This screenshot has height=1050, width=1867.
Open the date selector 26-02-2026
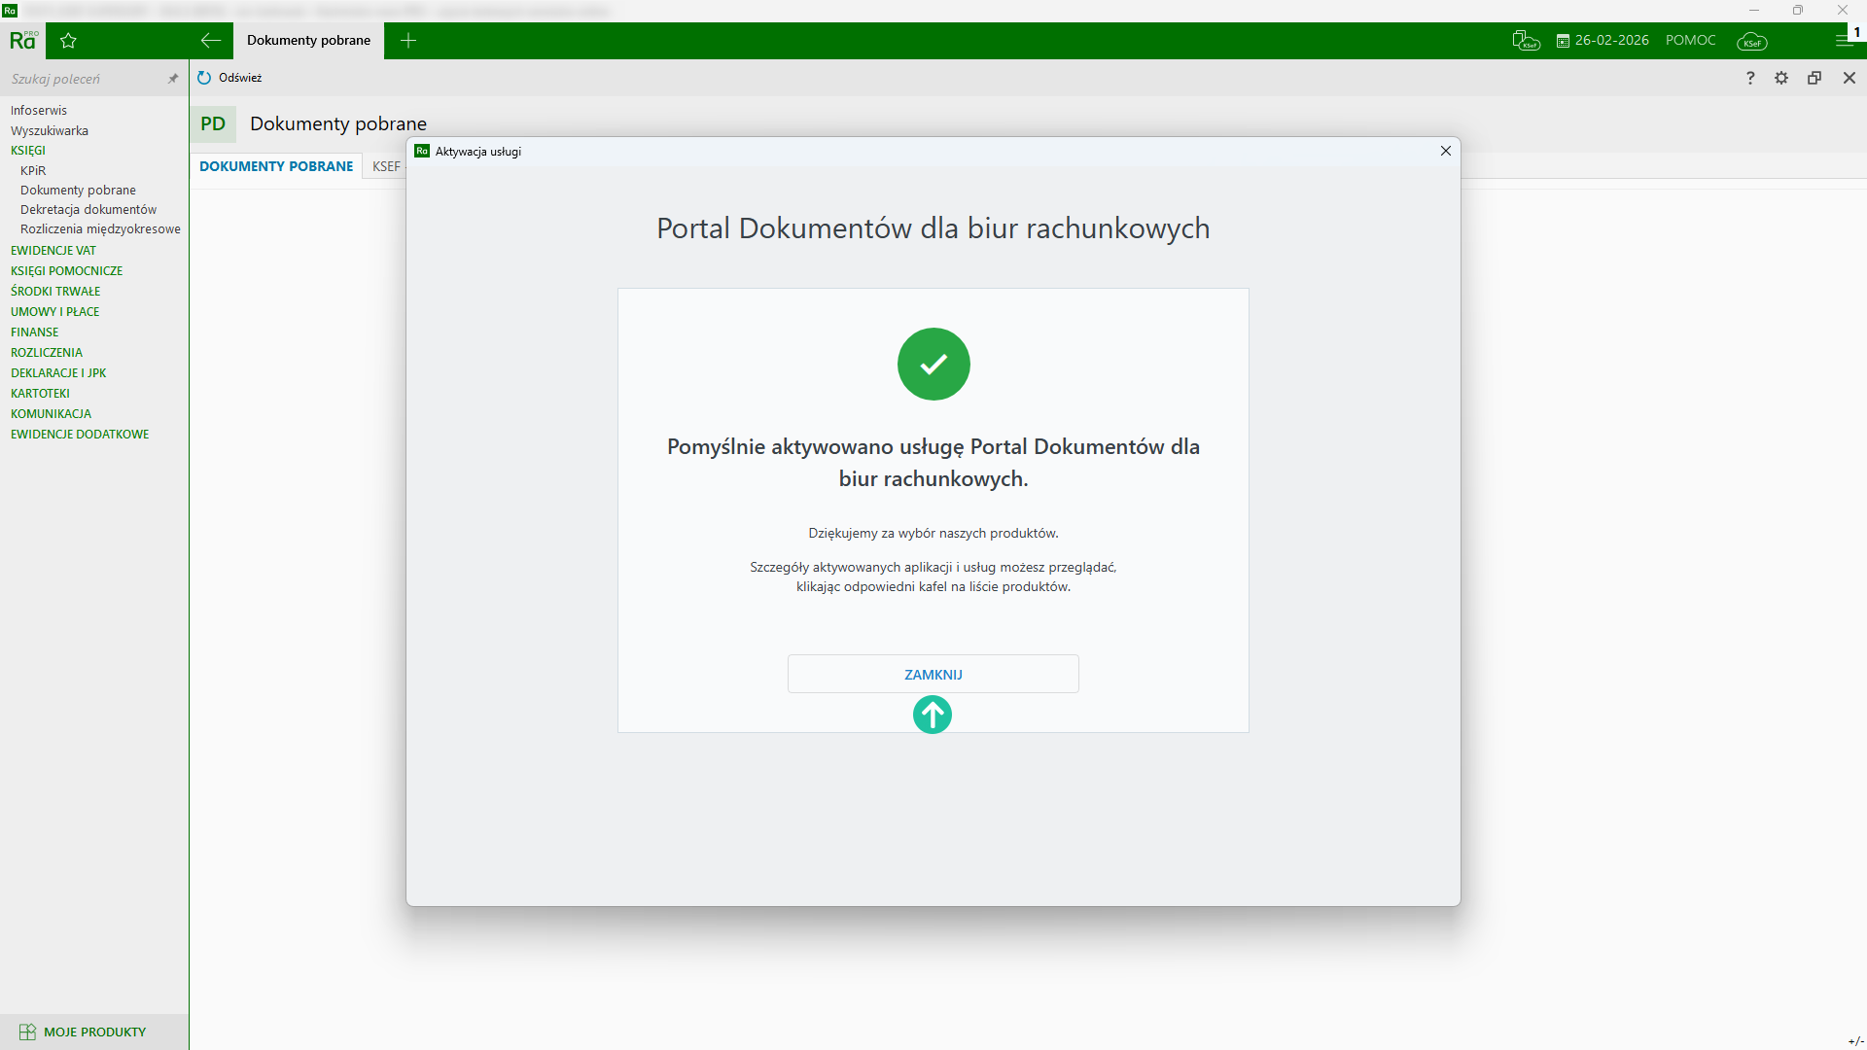(x=1603, y=41)
